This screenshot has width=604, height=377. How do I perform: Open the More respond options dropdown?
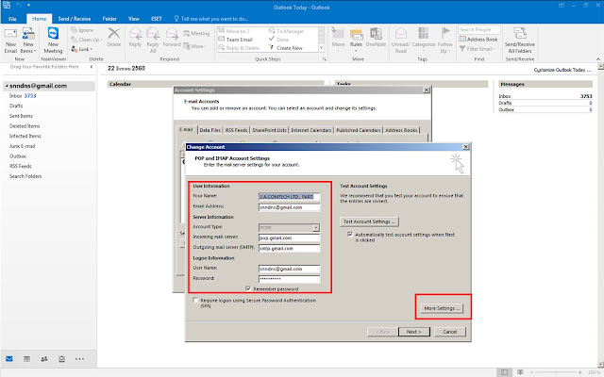(x=195, y=46)
